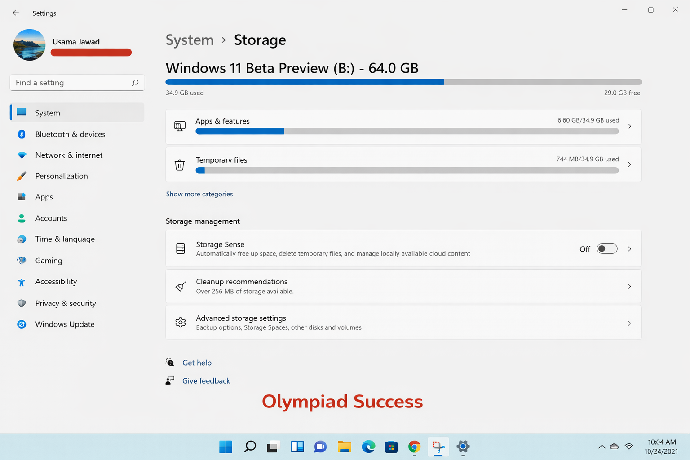Viewport: 690px width, 460px height.
Task: Click the Advanced storage settings gear icon
Action: click(x=181, y=323)
